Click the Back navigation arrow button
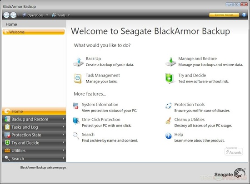Viewport: 250px width, 184px height. pos(6,15)
